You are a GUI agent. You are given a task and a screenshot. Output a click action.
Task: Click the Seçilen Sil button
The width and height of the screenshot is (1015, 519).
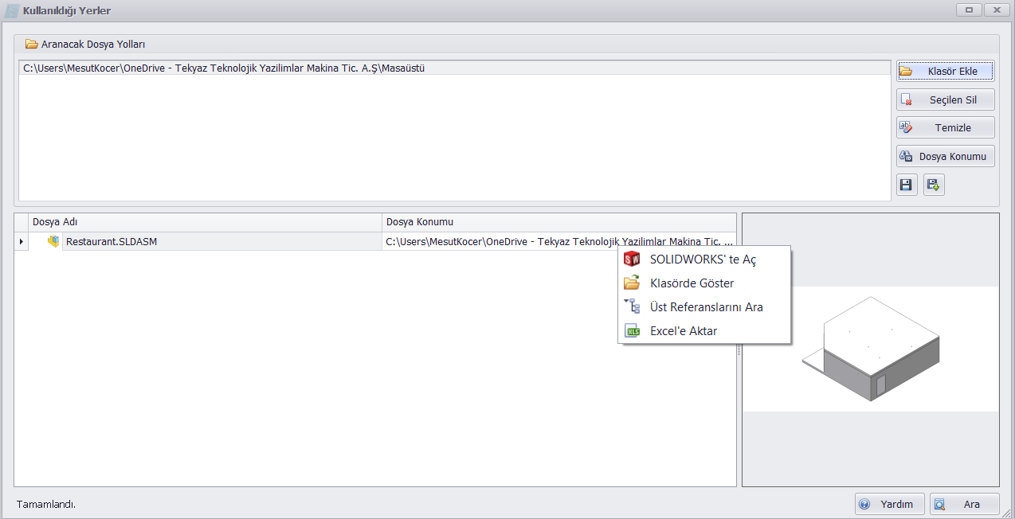(x=946, y=100)
